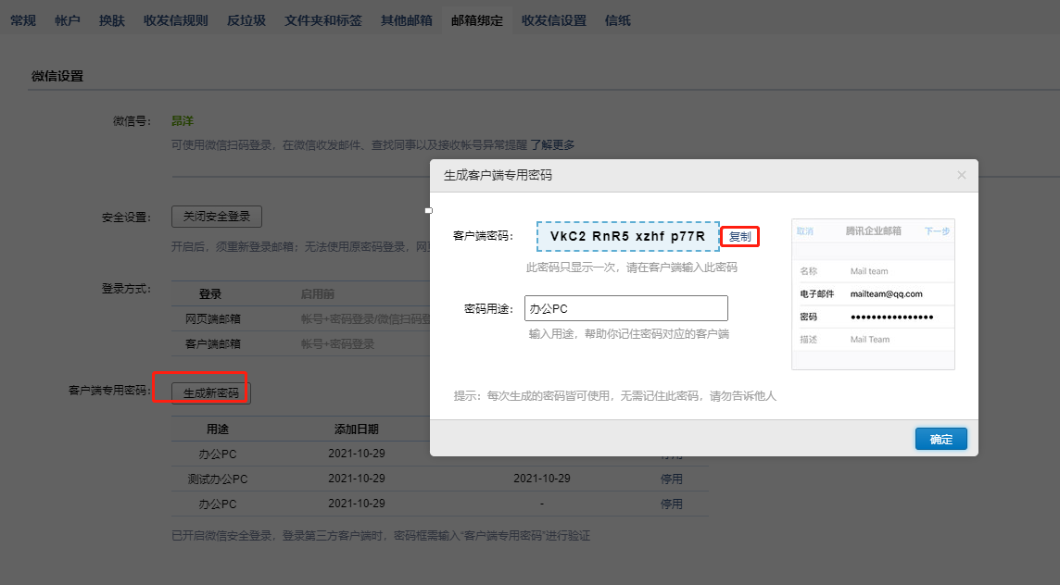Open the 收发信设置 tab
The height and width of the screenshot is (585, 1060).
point(554,19)
